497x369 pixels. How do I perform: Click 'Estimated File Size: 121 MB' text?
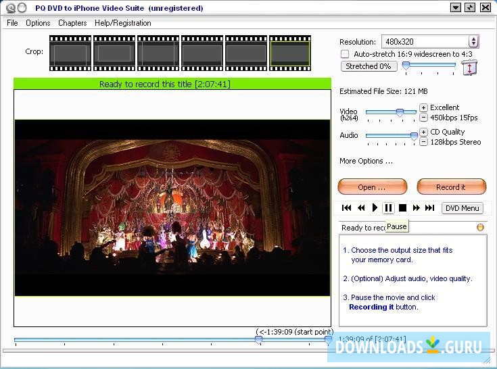(383, 91)
